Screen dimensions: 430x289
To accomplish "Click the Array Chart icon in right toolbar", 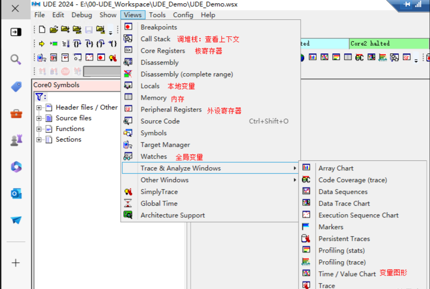I will [312, 57].
